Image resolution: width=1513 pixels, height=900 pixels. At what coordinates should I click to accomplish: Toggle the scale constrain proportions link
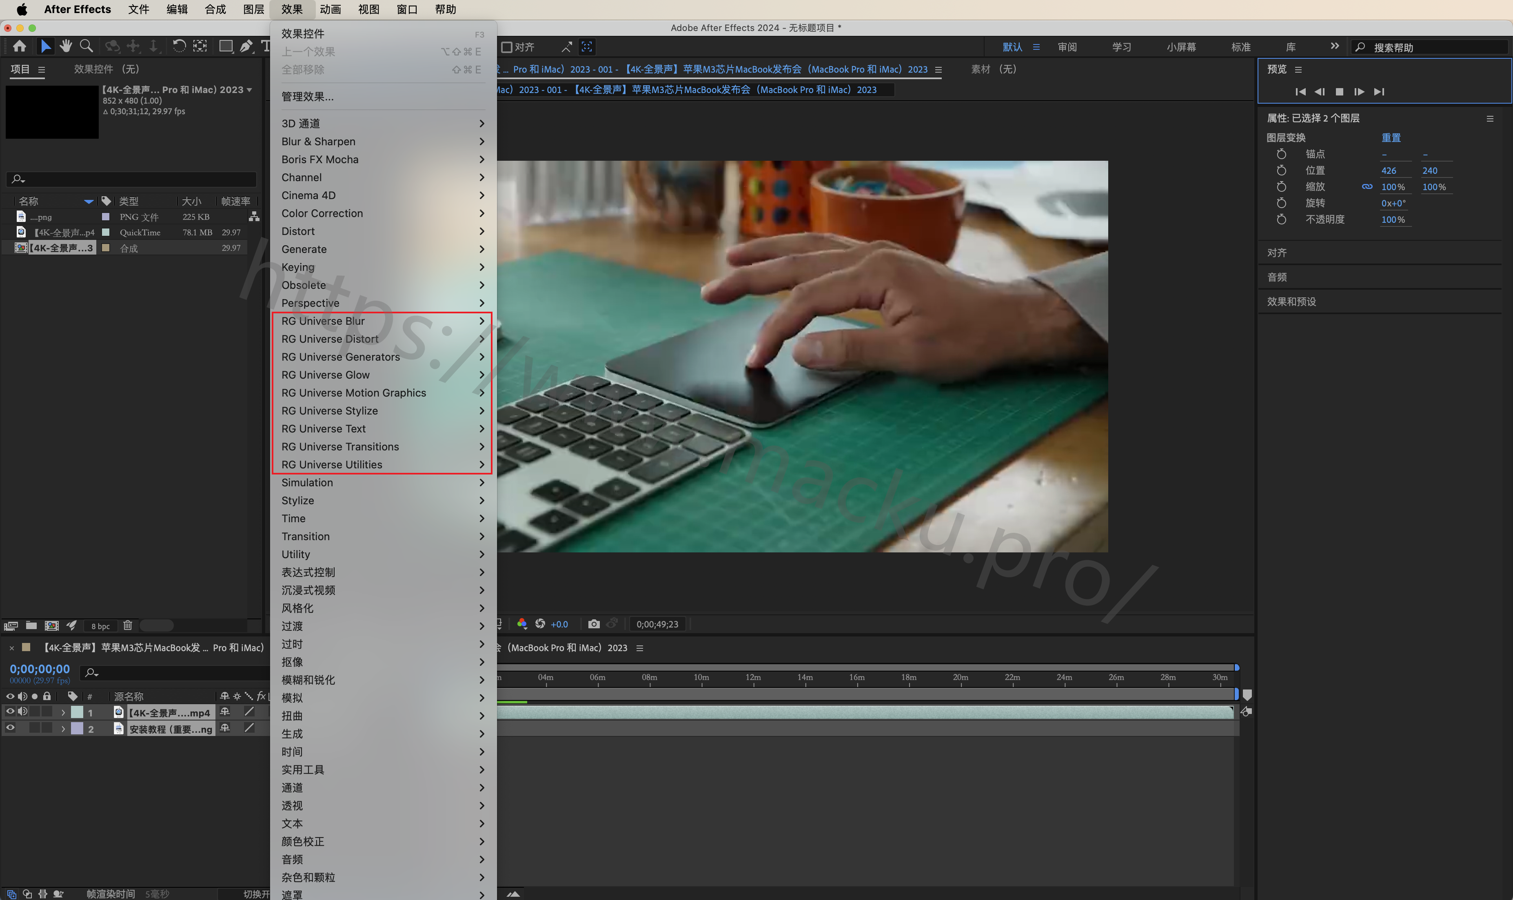(x=1367, y=187)
